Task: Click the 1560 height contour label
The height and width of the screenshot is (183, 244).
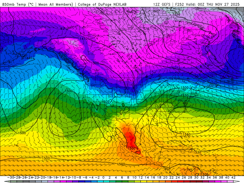Action: (187, 134)
